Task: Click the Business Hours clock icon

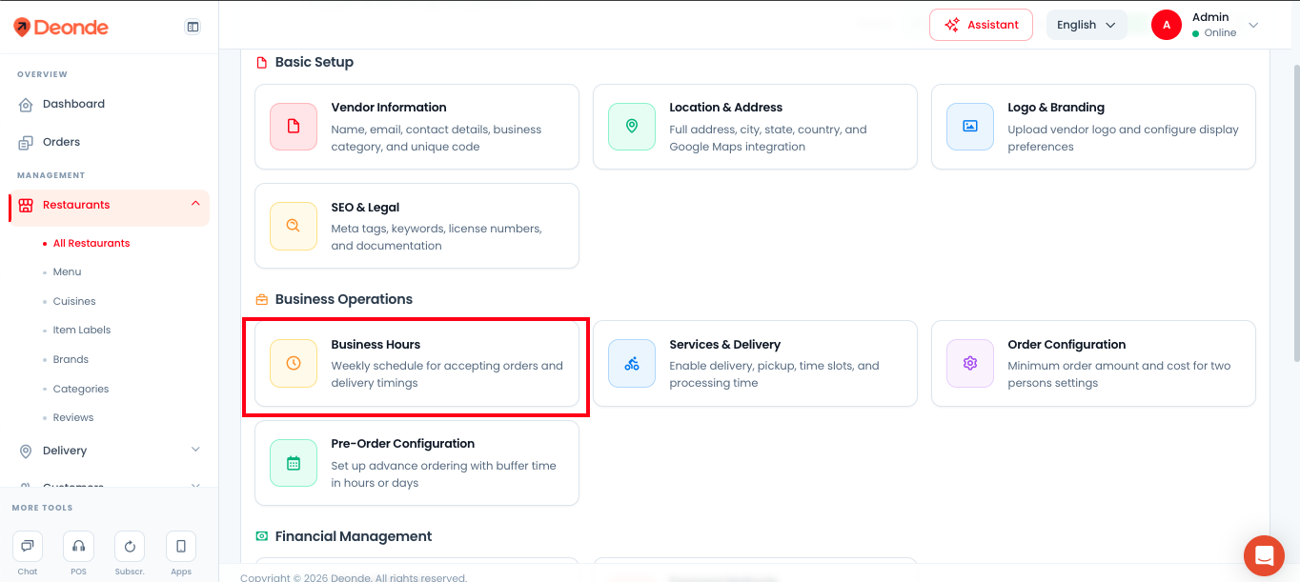Action: (x=294, y=363)
